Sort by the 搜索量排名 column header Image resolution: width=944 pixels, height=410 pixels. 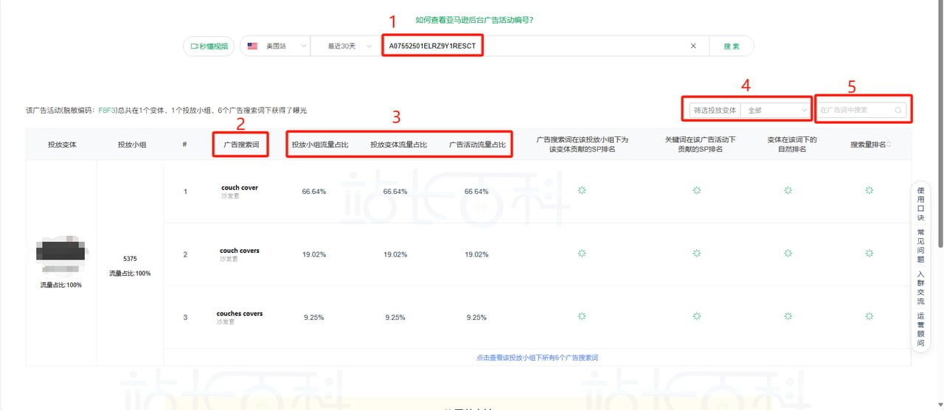(870, 145)
